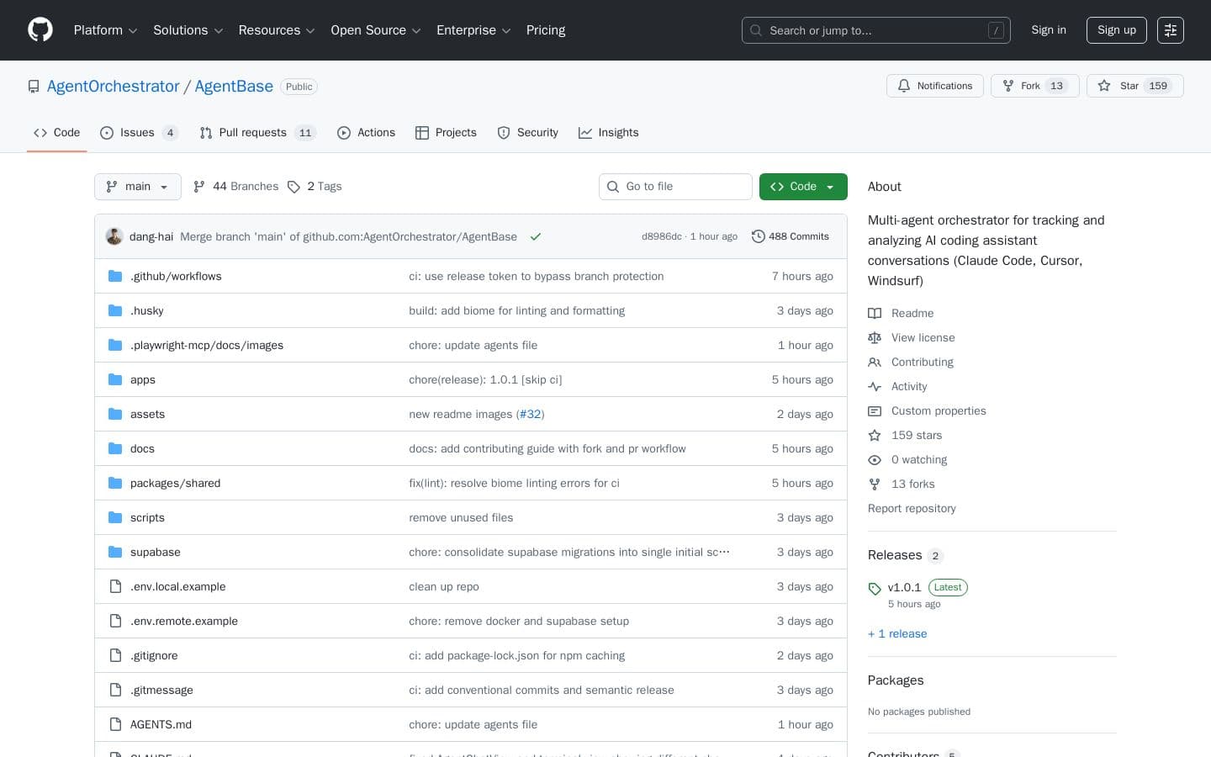The height and width of the screenshot is (757, 1211).
Task: Open the Pull requests tab
Action: click(x=252, y=132)
